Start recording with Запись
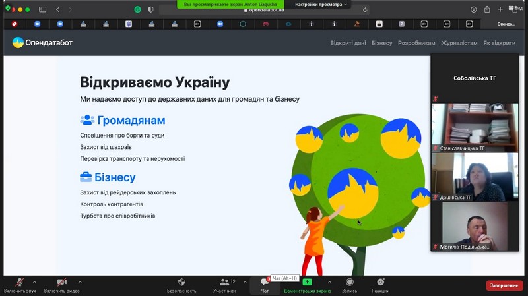 point(350,285)
